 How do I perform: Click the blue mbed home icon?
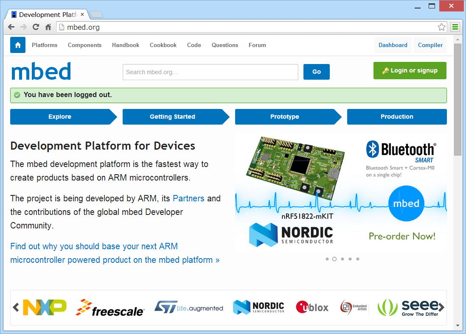(x=18, y=45)
